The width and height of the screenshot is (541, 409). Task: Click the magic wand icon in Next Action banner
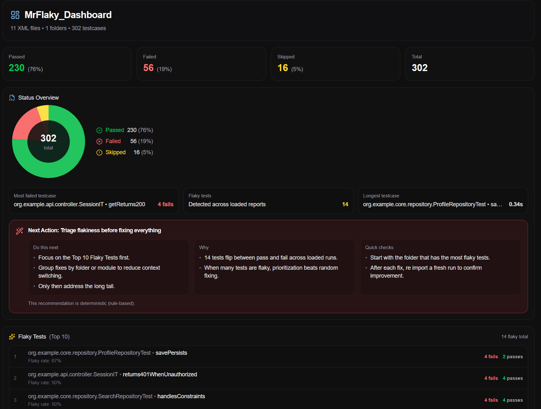coord(19,231)
